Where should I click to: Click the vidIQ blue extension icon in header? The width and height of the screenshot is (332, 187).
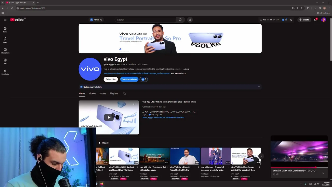click(x=283, y=20)
